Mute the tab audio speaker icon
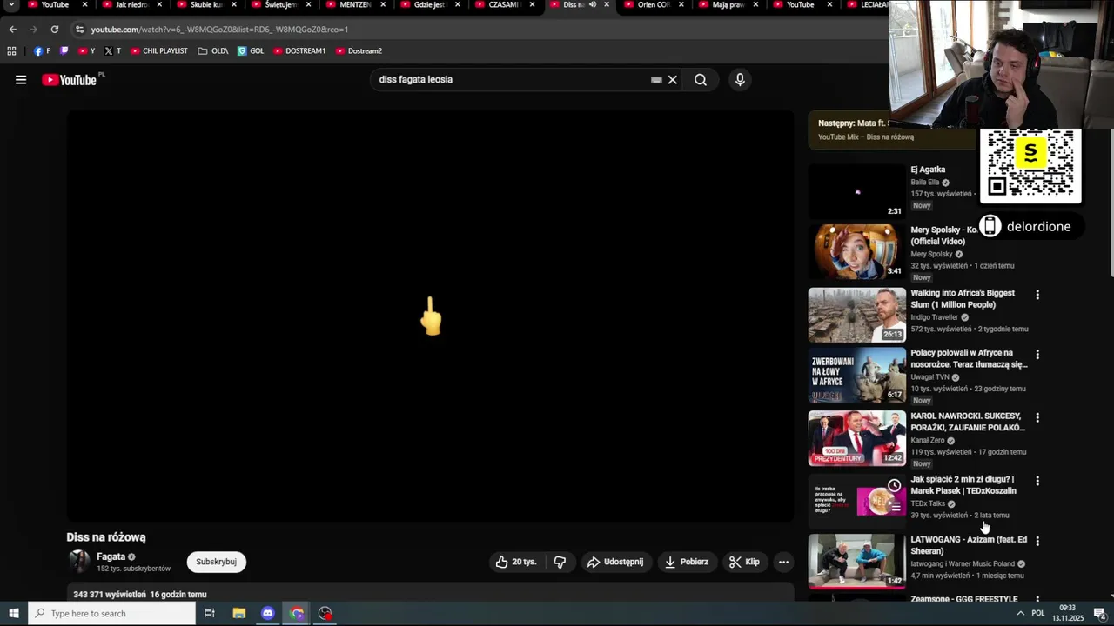 (x=593, y=4)
